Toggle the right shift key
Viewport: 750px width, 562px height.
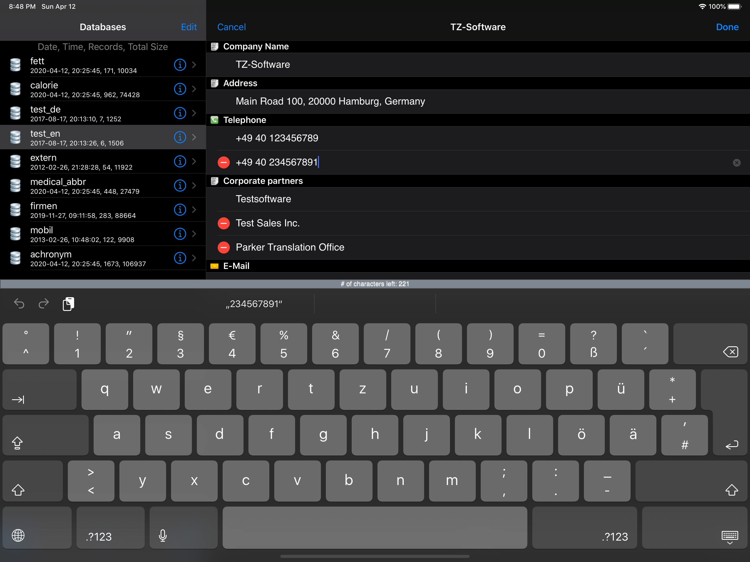pyautogui.click(x=691, y=481)
